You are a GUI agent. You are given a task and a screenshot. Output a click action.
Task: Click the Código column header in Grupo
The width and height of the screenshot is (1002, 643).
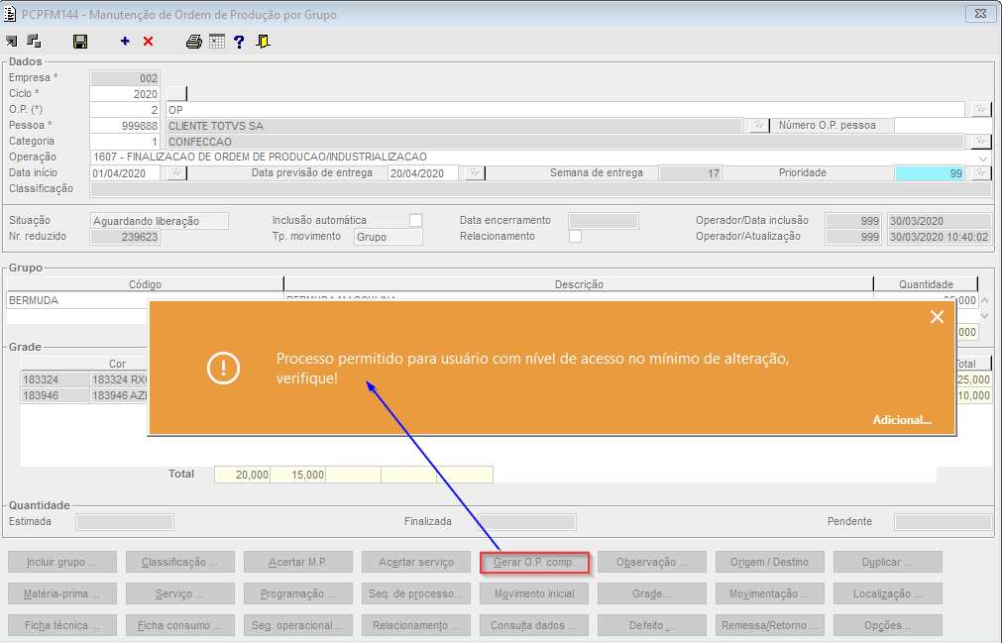(x=145, y=284)
